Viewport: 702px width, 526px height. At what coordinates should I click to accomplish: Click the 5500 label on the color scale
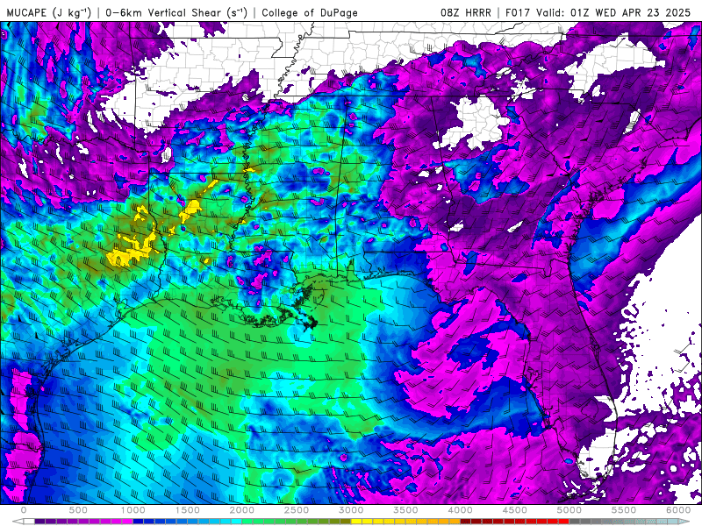(624, 510)
